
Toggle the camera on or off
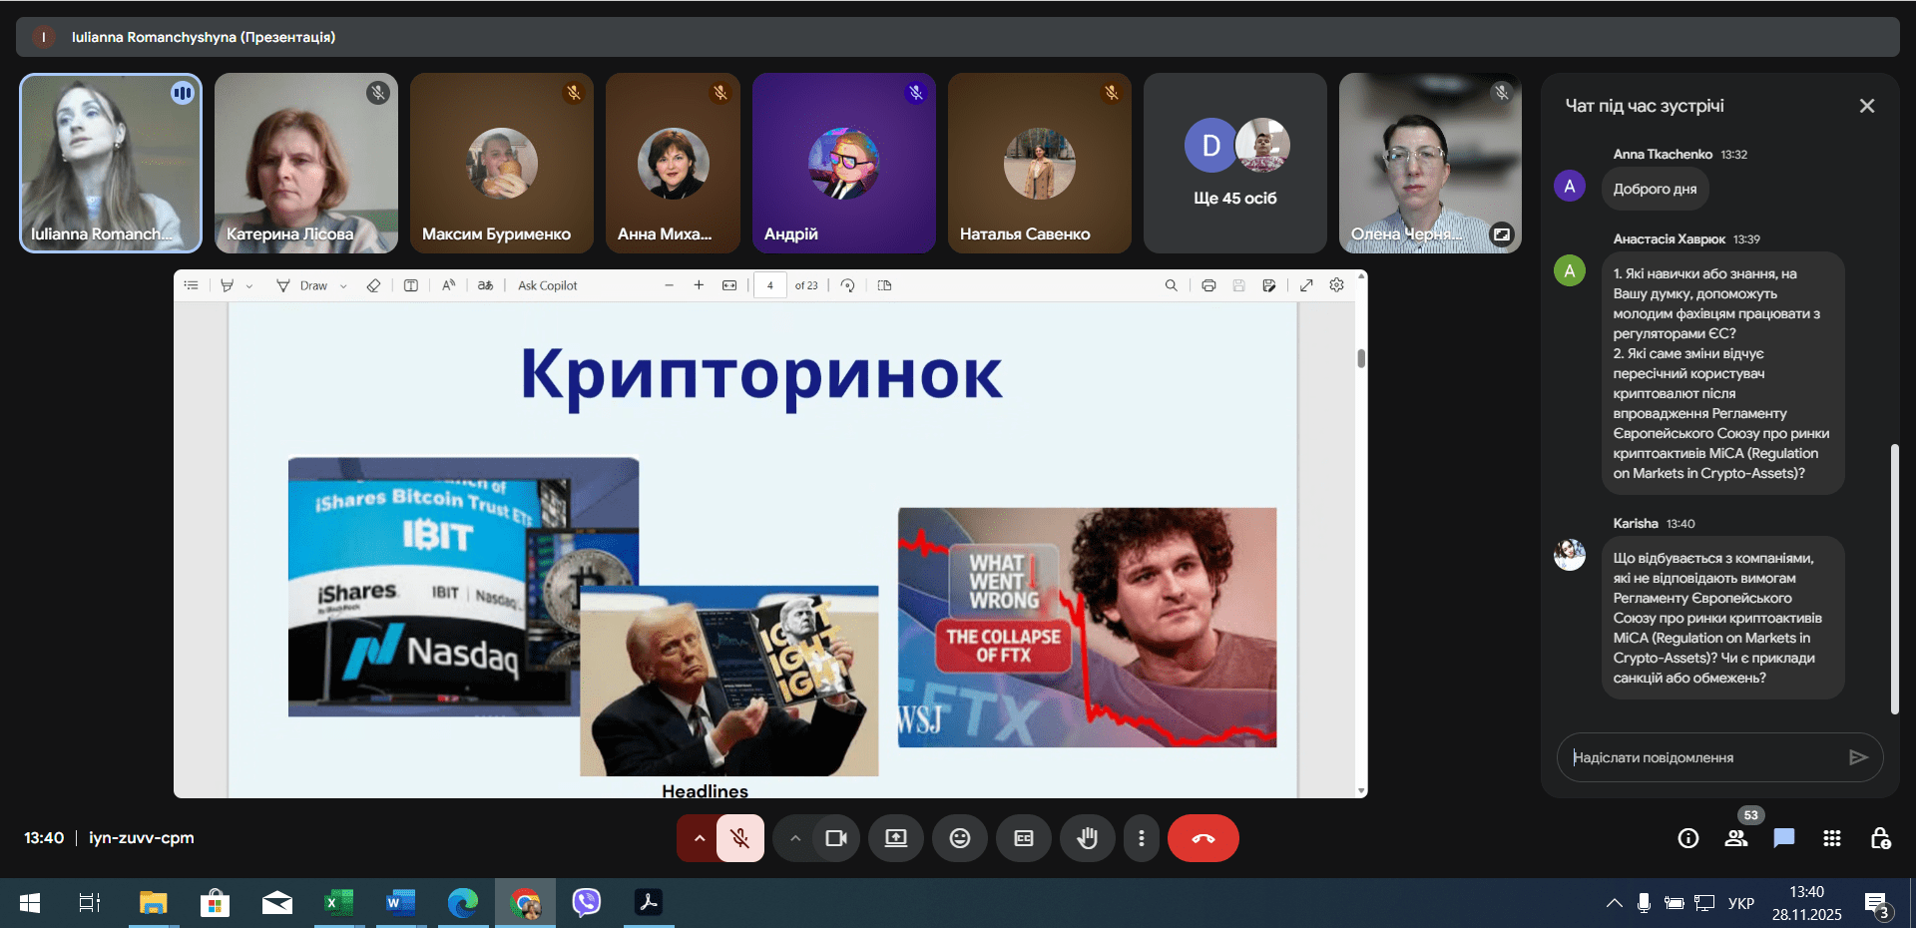click(835, 838)
